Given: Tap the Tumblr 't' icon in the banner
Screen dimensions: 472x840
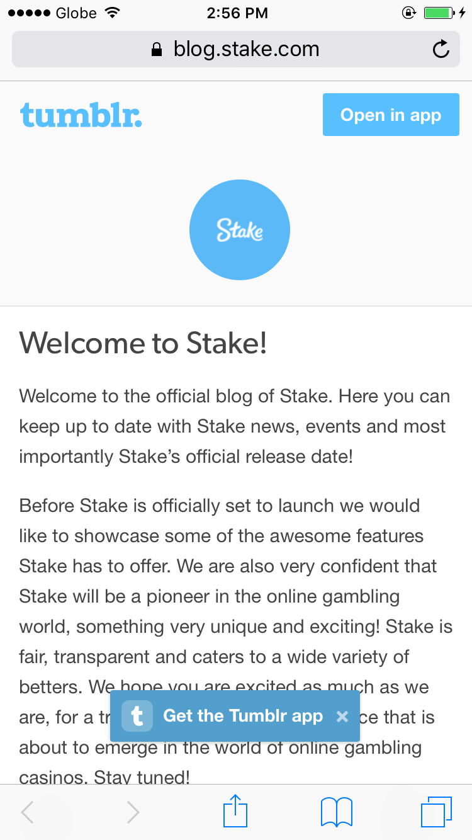Looking at the screenshot, I should (137, 716).
